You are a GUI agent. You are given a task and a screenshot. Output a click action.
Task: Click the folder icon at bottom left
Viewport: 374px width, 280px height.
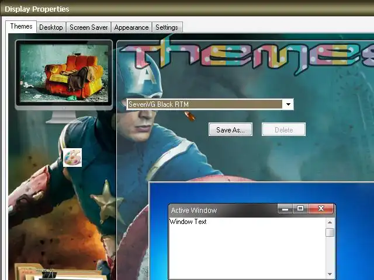click(x=60, y=271)
